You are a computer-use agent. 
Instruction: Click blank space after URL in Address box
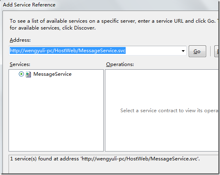click(152, 51)
